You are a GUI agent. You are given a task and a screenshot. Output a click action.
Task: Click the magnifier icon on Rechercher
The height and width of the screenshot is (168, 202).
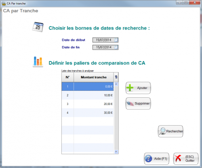162,131
